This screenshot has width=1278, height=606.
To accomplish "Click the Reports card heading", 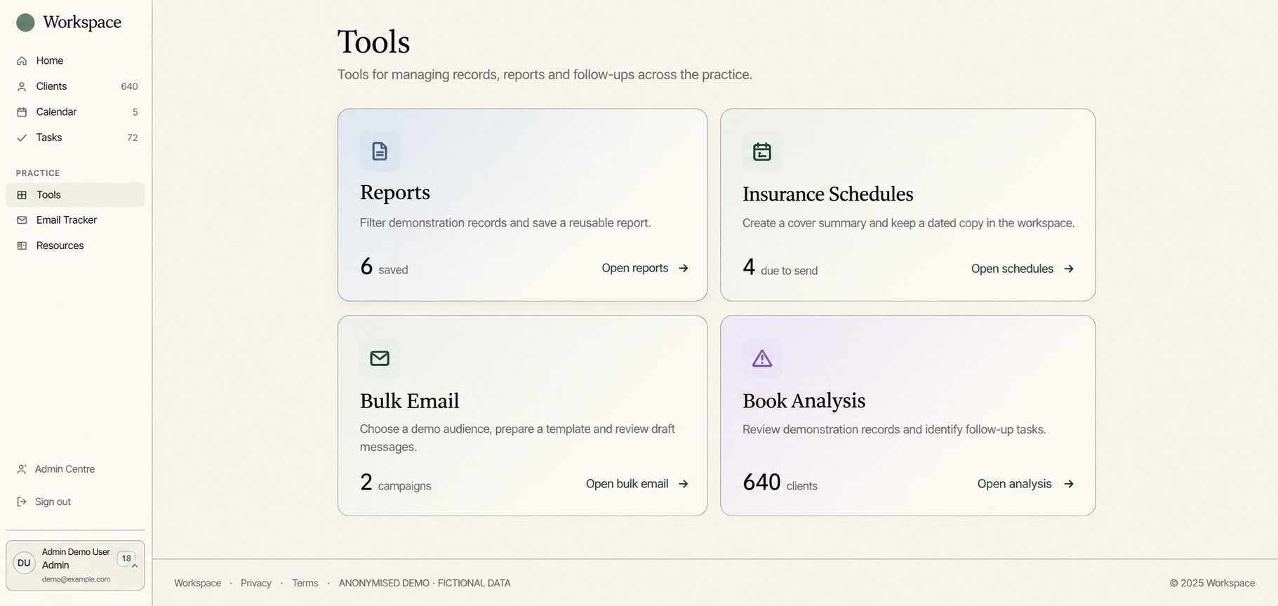I will tap(395, 192).
